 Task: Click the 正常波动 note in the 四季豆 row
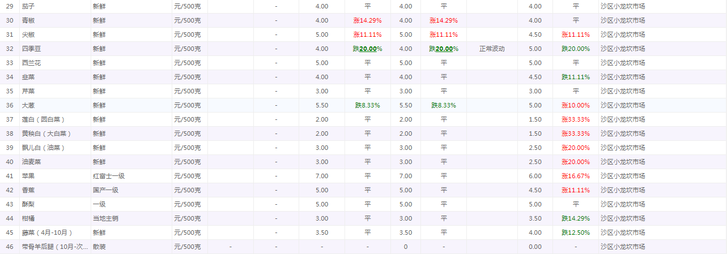(x=491, y=49)
